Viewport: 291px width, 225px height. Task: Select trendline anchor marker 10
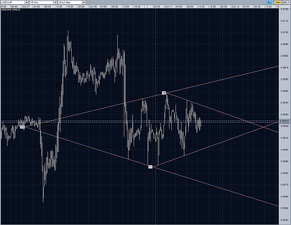[164, 93]
